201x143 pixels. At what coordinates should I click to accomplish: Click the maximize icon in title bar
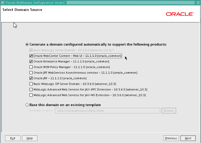[x=198, y=2]
